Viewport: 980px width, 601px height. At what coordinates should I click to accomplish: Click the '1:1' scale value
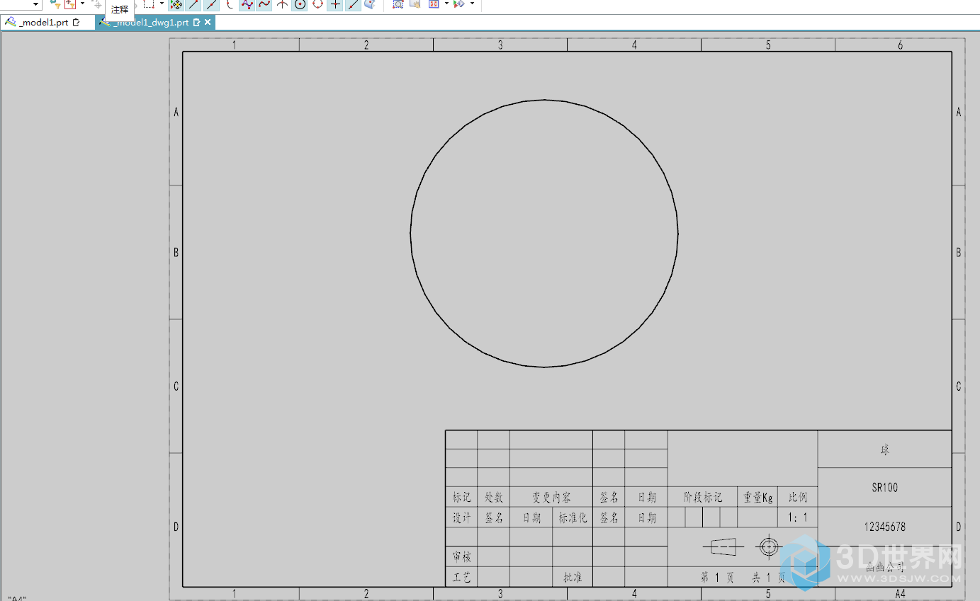(x=798, y=517)
